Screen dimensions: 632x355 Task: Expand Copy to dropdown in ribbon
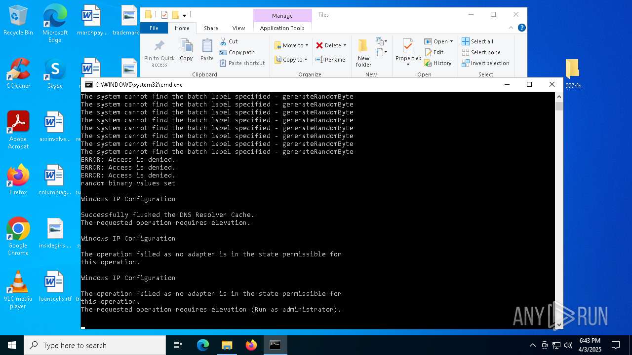point(306,60)
